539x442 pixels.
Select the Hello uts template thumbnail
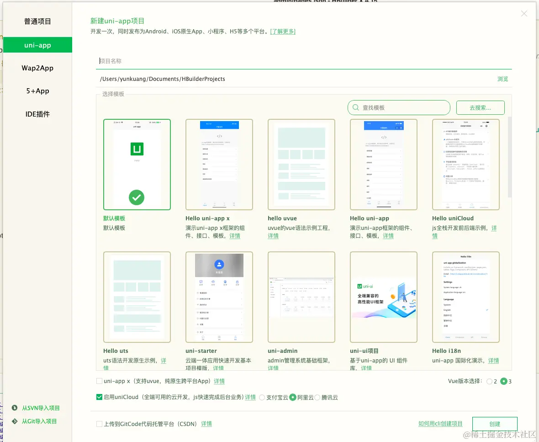(137, 297)
